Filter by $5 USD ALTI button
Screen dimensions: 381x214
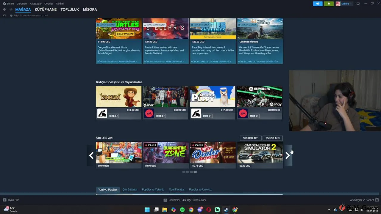[273, 138]
